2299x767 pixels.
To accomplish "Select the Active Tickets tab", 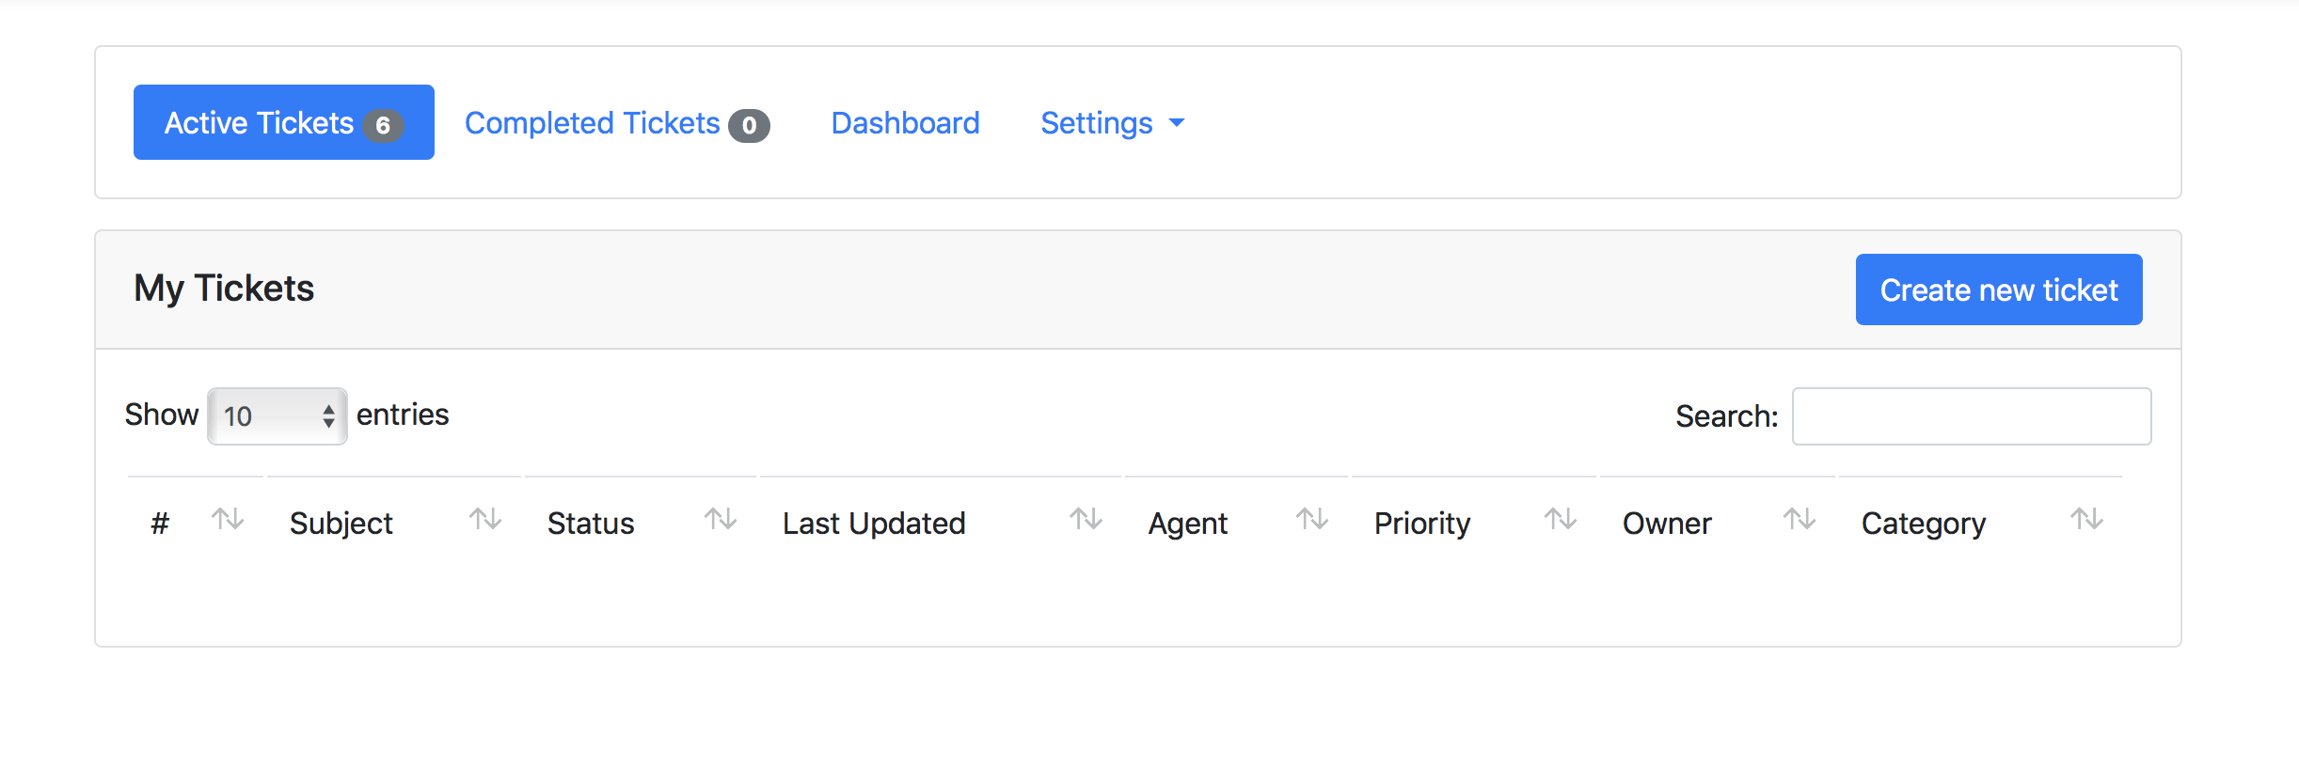I will [260, 121].
